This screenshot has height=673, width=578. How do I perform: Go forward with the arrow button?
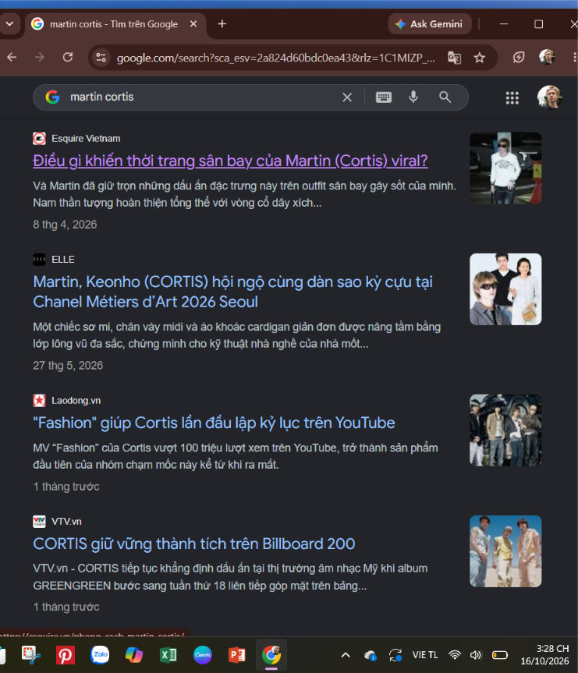40,57
